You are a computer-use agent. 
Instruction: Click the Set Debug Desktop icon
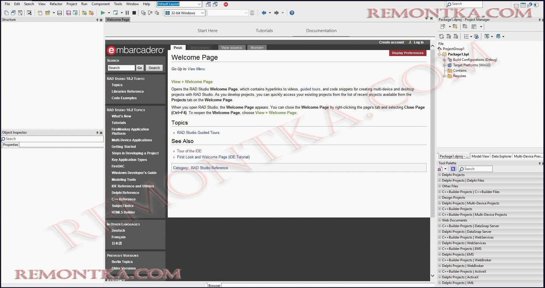point(215,4)
